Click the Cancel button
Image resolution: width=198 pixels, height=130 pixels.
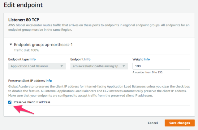coord(153,123)
